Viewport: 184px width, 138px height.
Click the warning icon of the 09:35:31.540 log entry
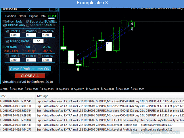(x=1, y=101)
